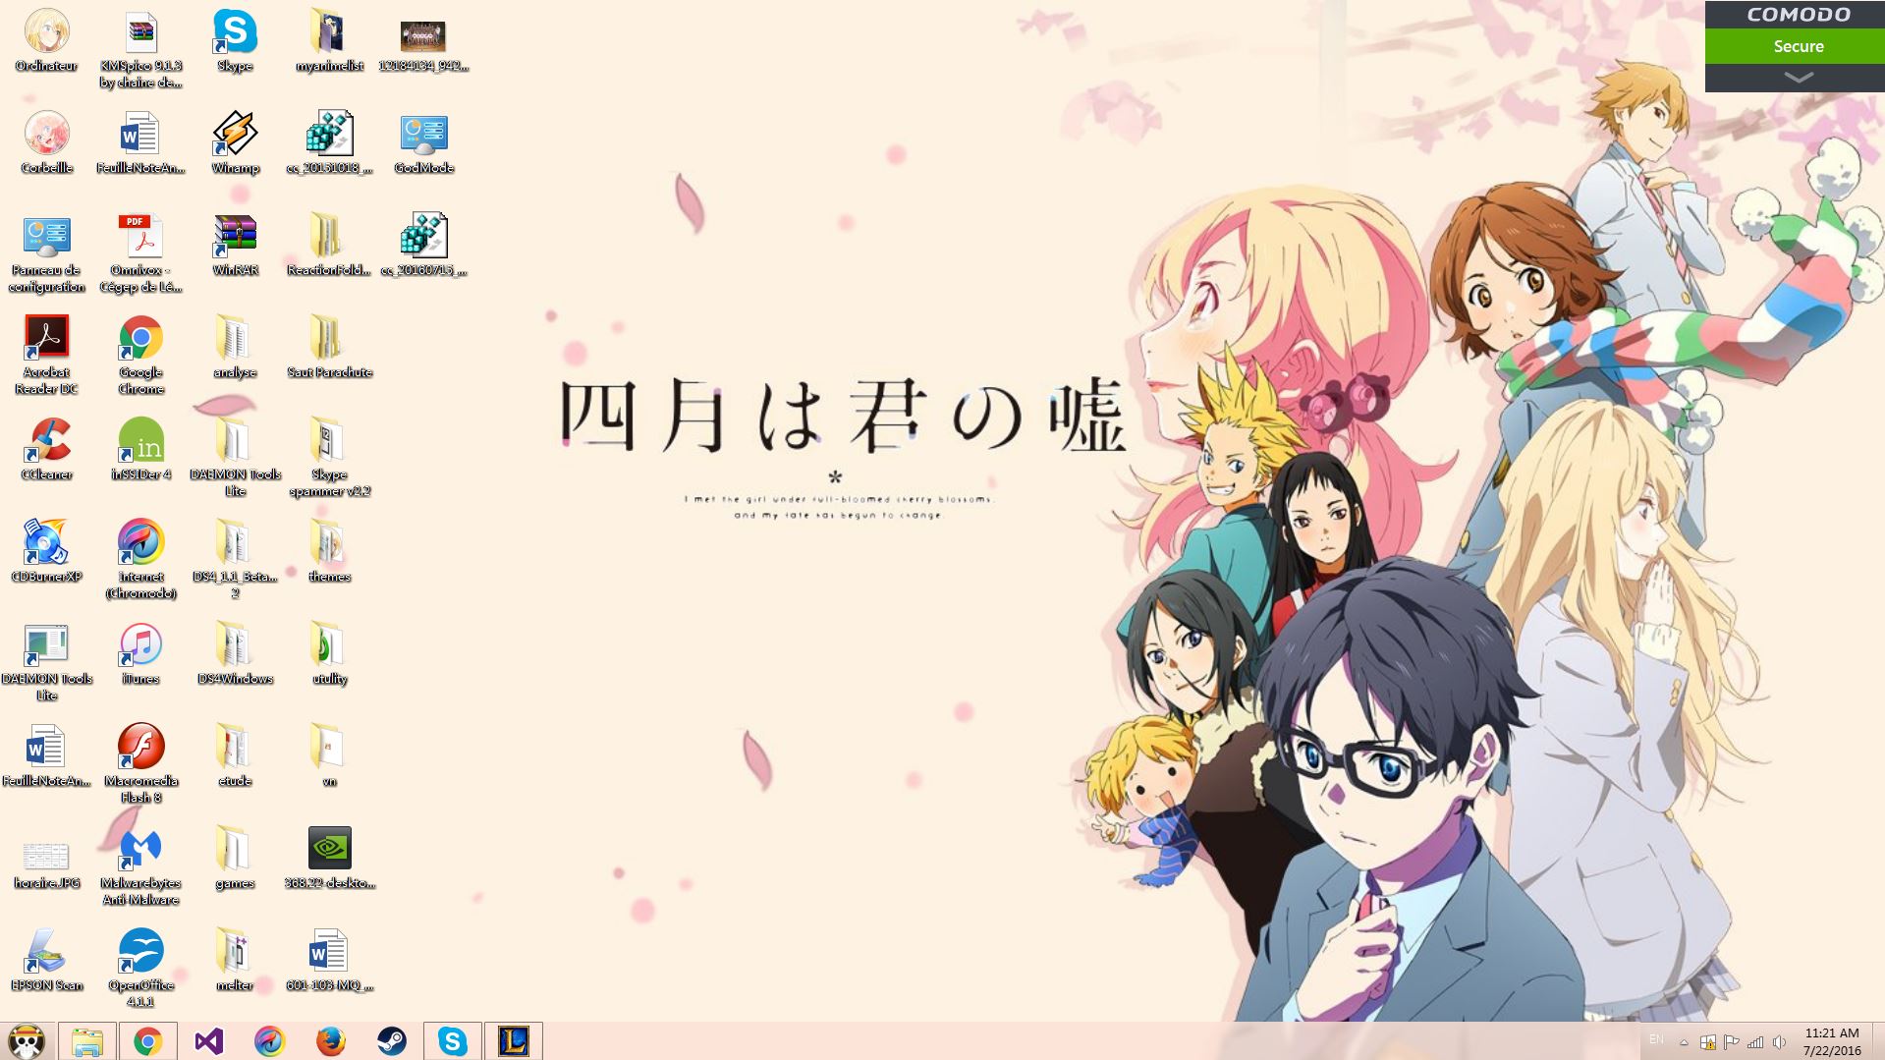Screen dimensions: 1885x1060
Task: Open the utulity folder
Action: [x=329, y=653]
